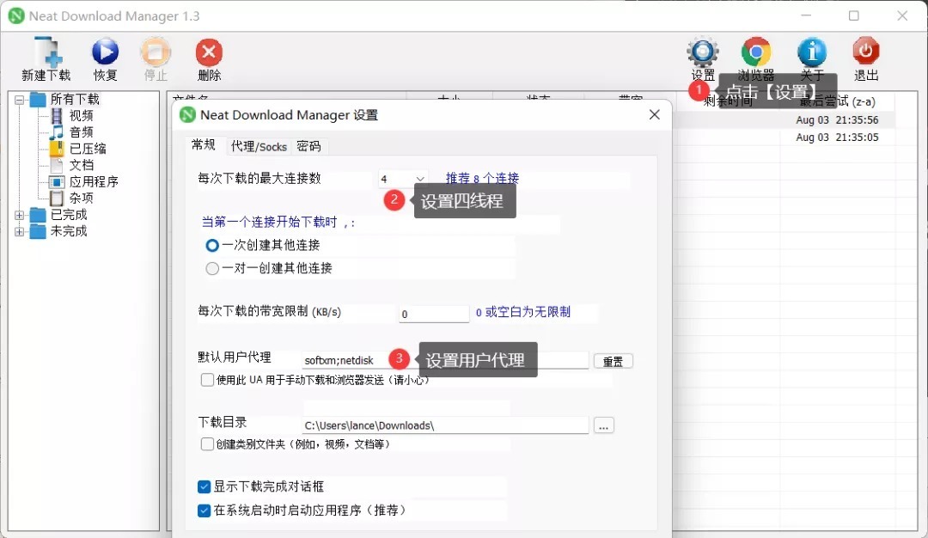The height and width of the screenshot is (538, 928).
Task: Select the 文档 category in tree
Action: 81,165
